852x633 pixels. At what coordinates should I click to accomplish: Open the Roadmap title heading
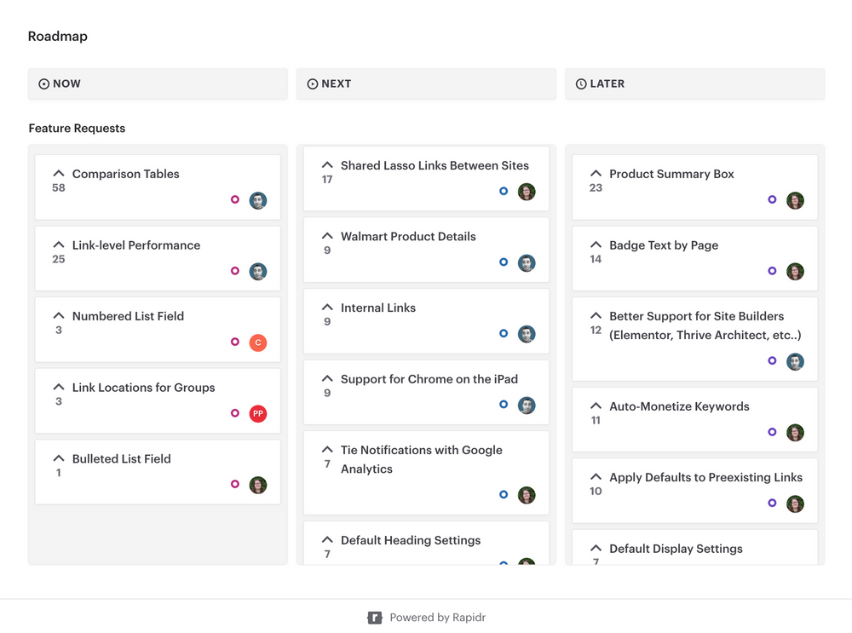point(57,36)
